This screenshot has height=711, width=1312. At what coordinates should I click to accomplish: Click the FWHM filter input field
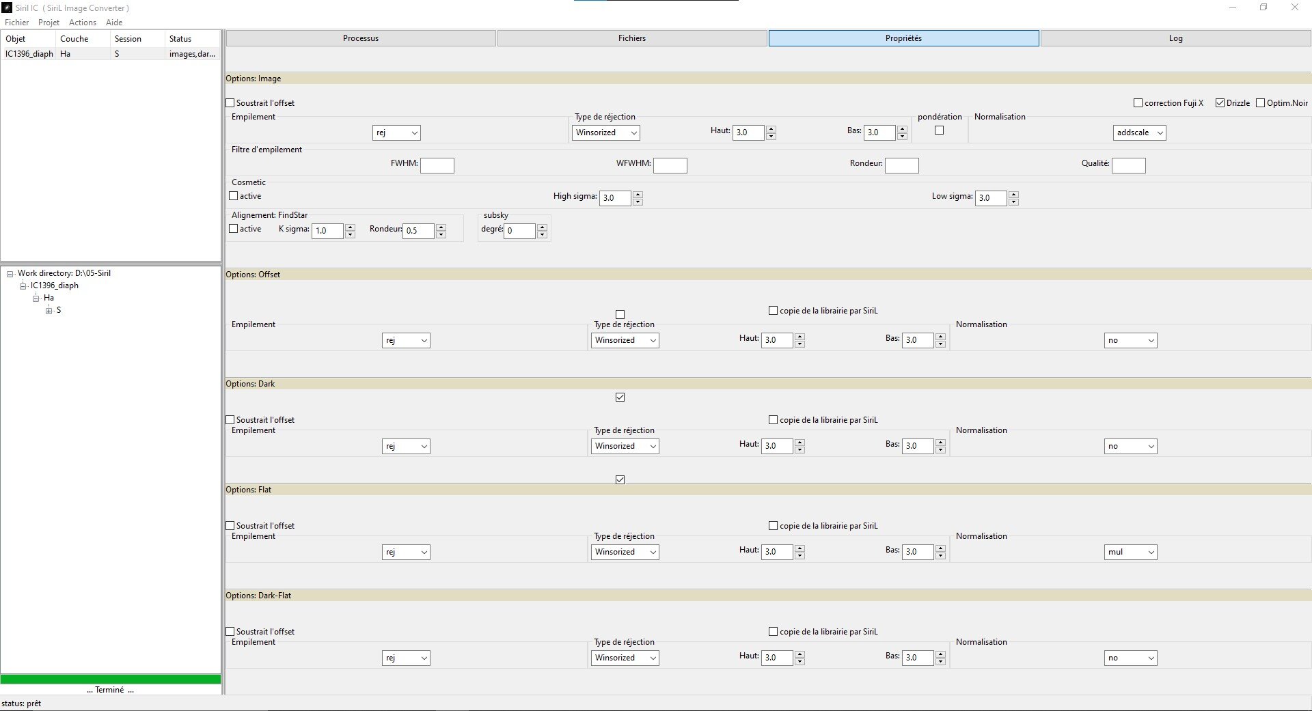[x=437, y=165]
